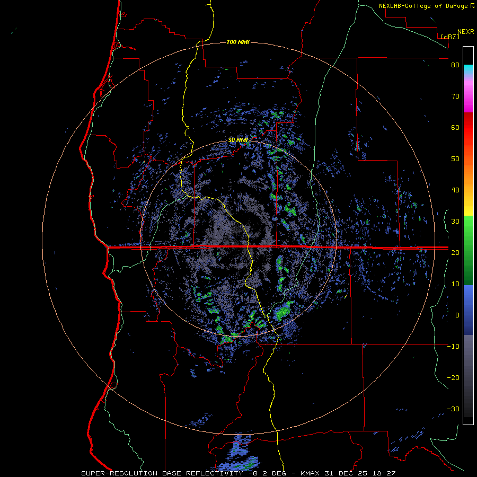Click the [dBZ] unit label
Viewport: 477px width, 477px height.
pyautogui.click(x=450, y=37)
